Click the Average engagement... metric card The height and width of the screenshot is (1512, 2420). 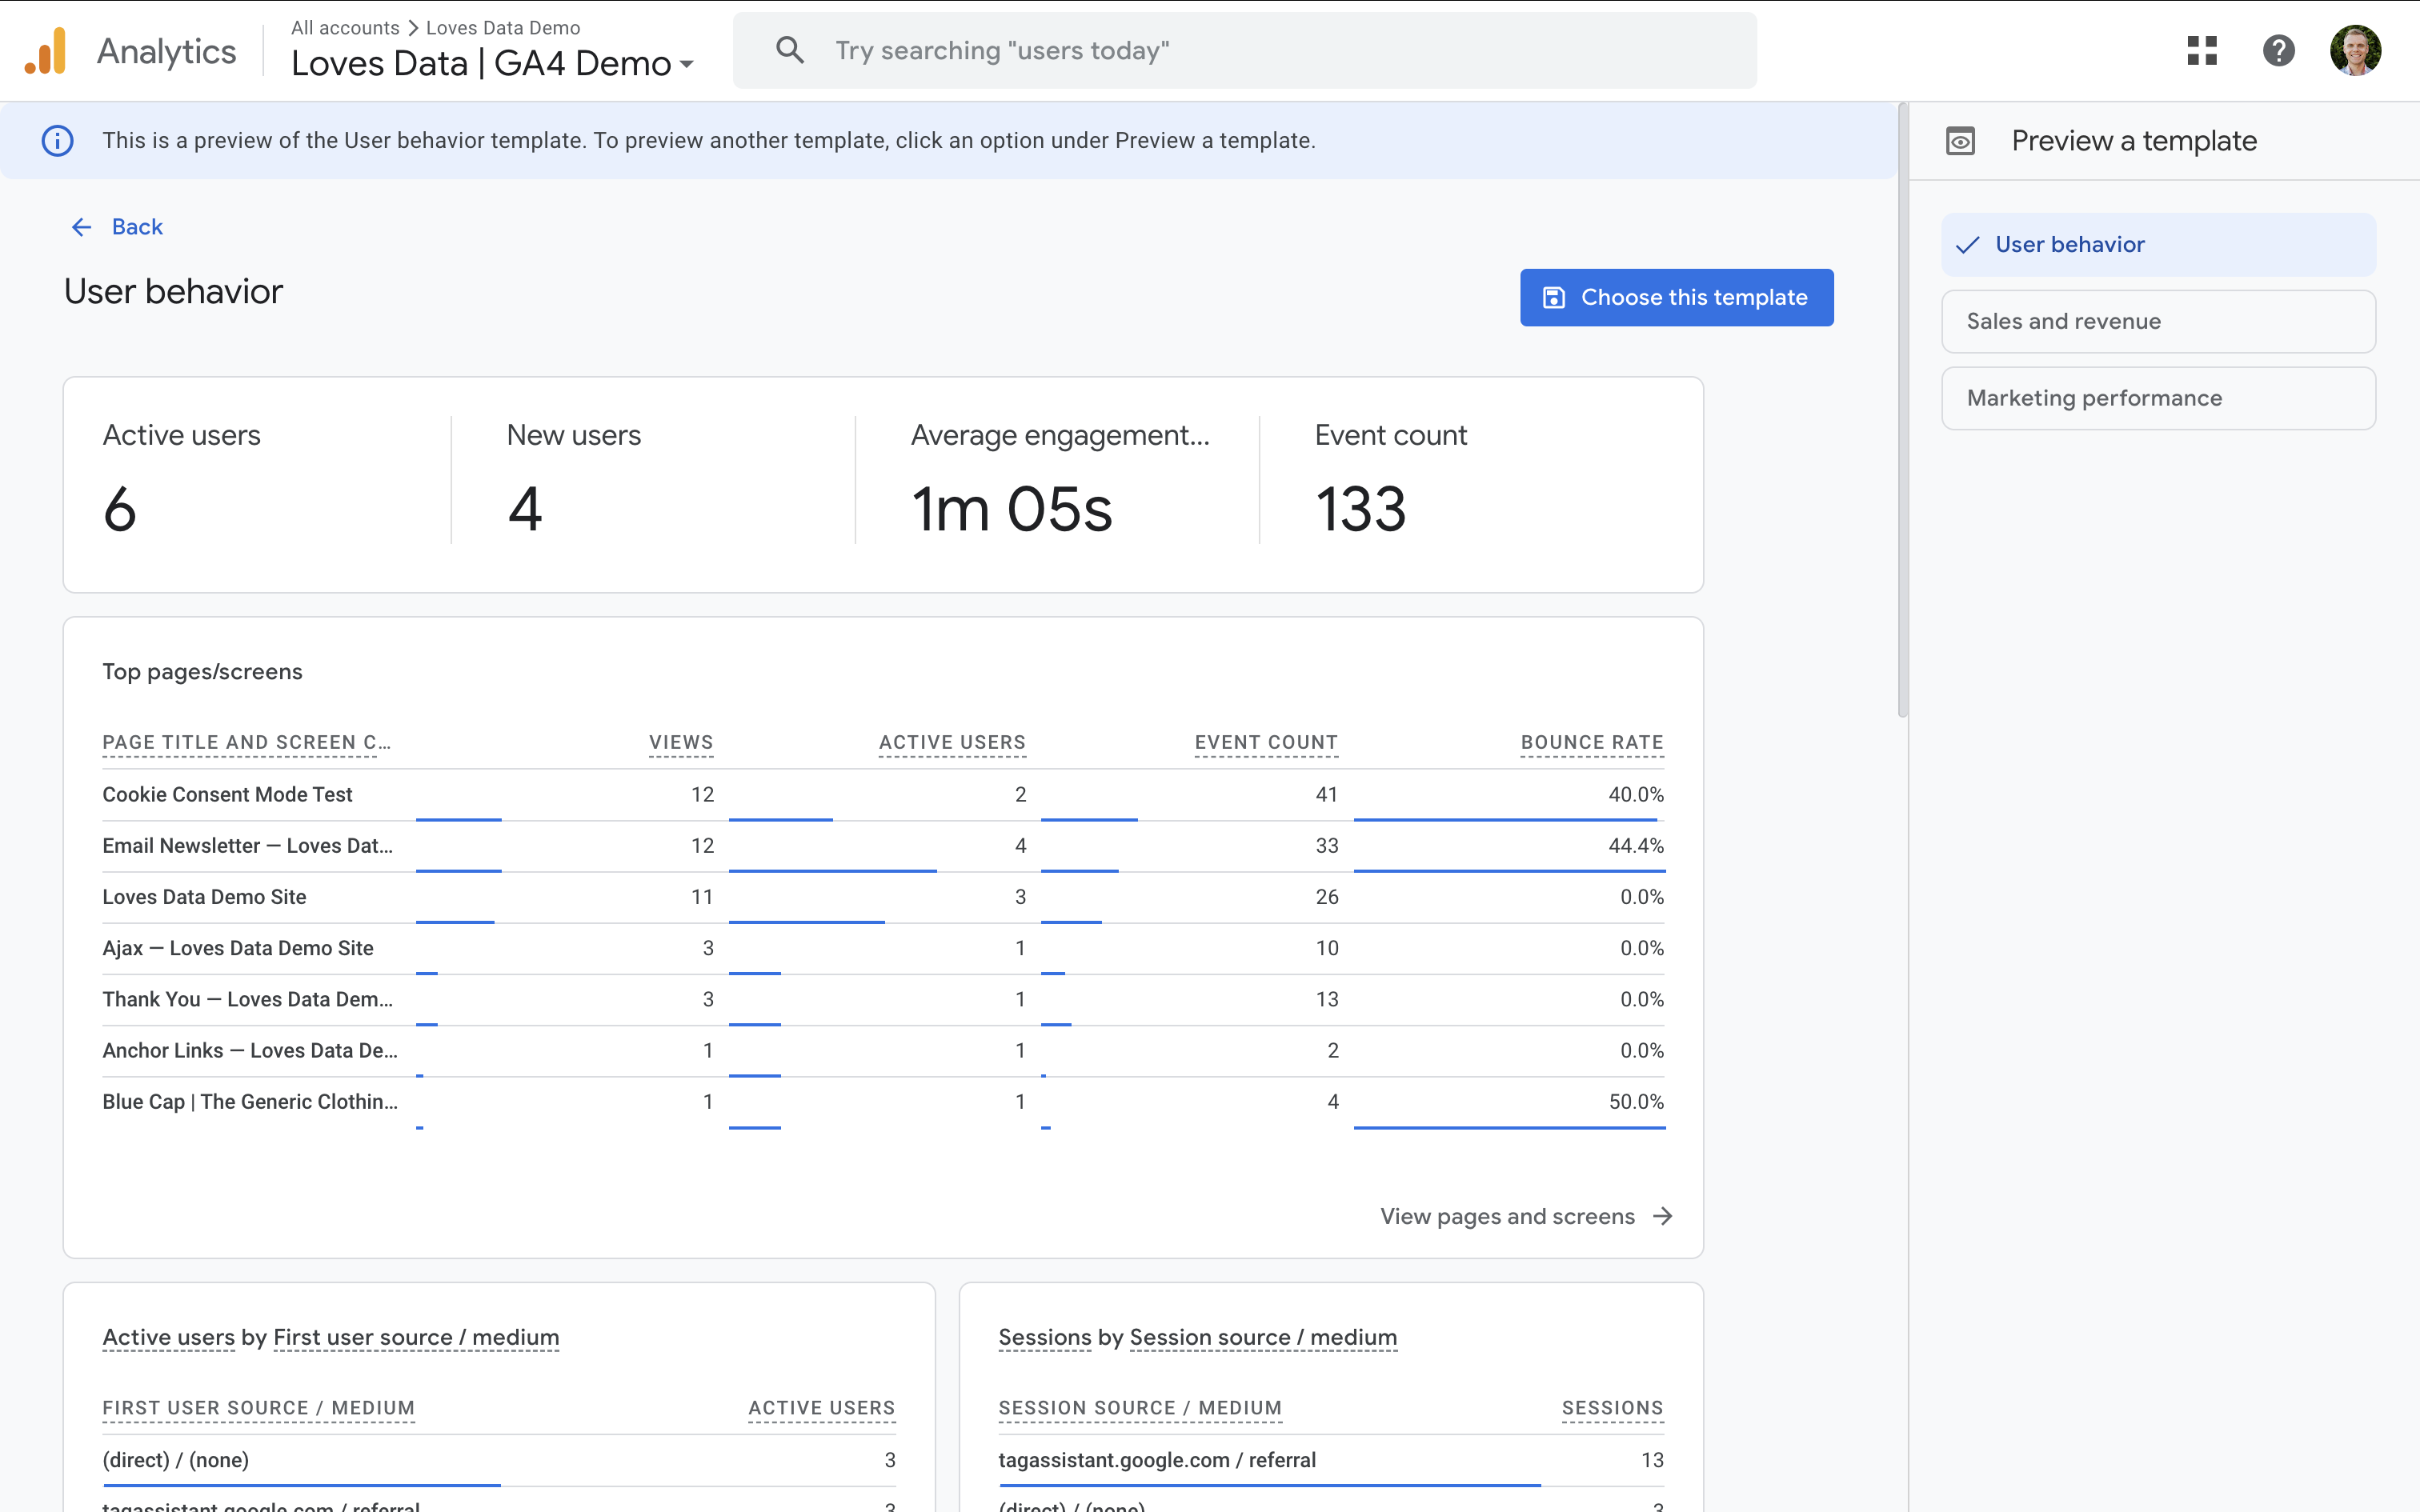(1058, 481)
